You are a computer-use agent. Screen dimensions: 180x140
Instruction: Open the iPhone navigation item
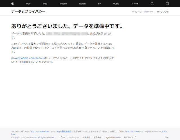[63, 4]
